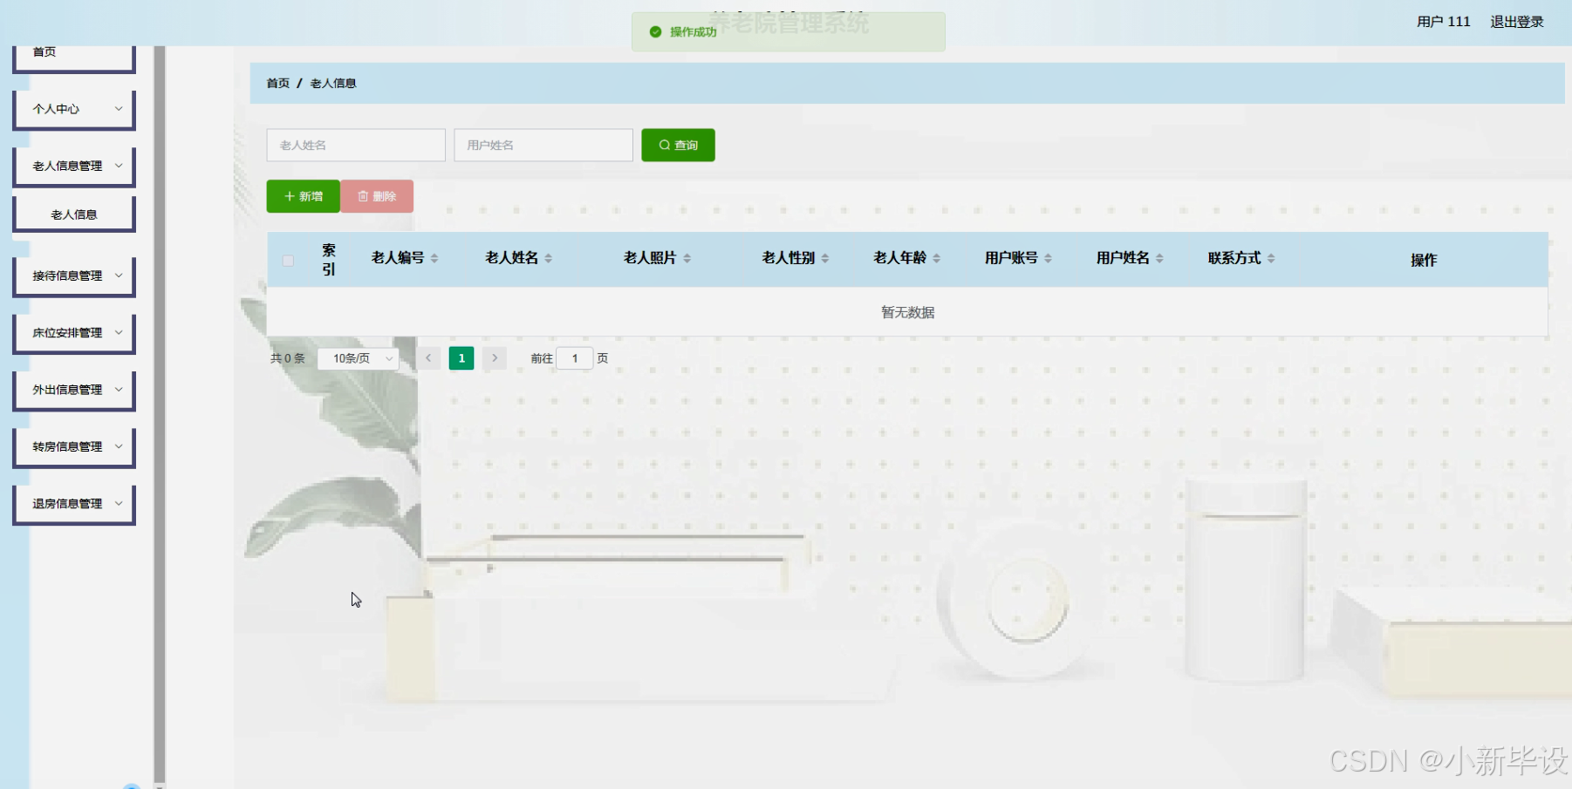
Task: Toggle the select-all checkbox in table header
Action: click(x=288, y=259)
